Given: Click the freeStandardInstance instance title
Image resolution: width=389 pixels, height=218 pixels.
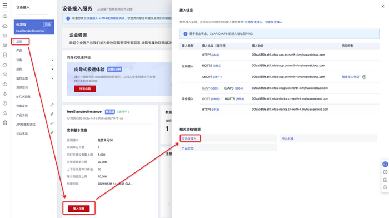Looking at the screenshot, I should point(84,111).
